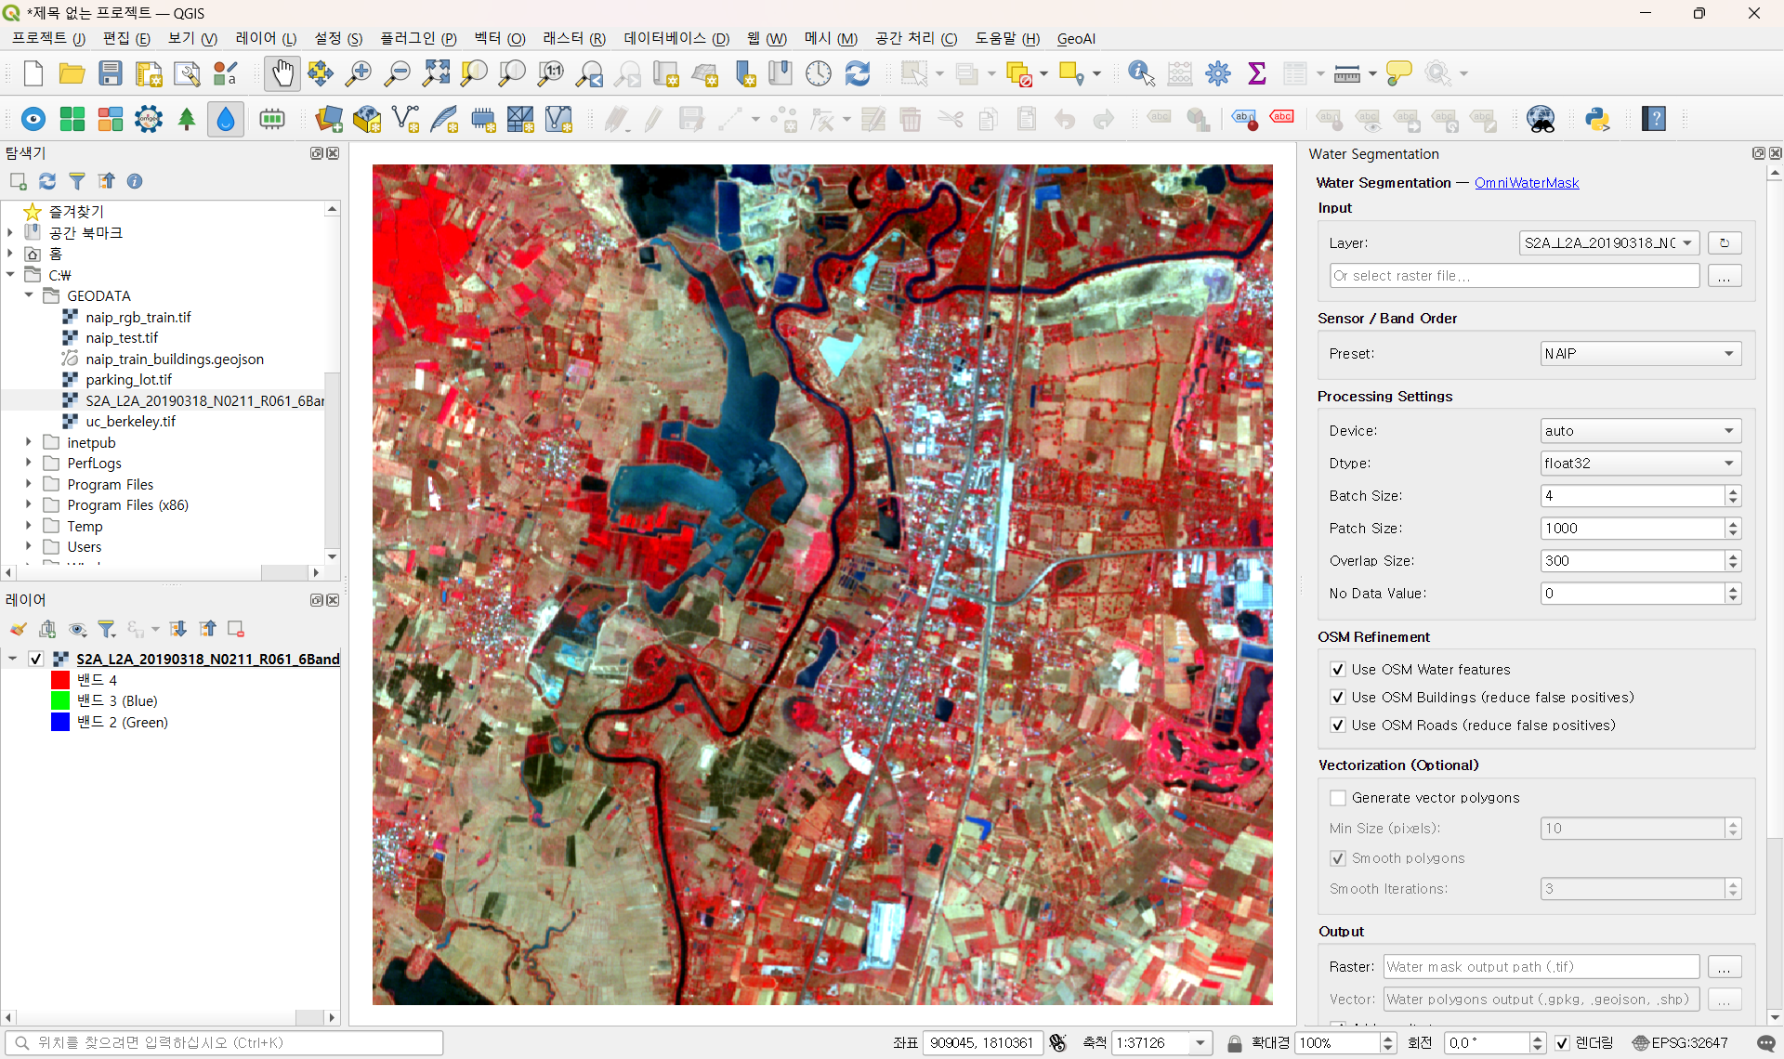Click the Save Project floppy icon
Screen dimensions: 1784x1059
click(111, 73)
